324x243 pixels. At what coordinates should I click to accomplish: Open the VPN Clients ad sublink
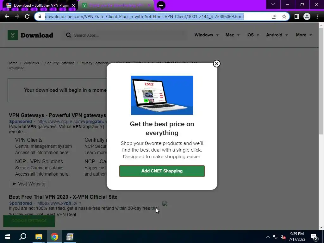pyautogui.click(x=29, y=140)
